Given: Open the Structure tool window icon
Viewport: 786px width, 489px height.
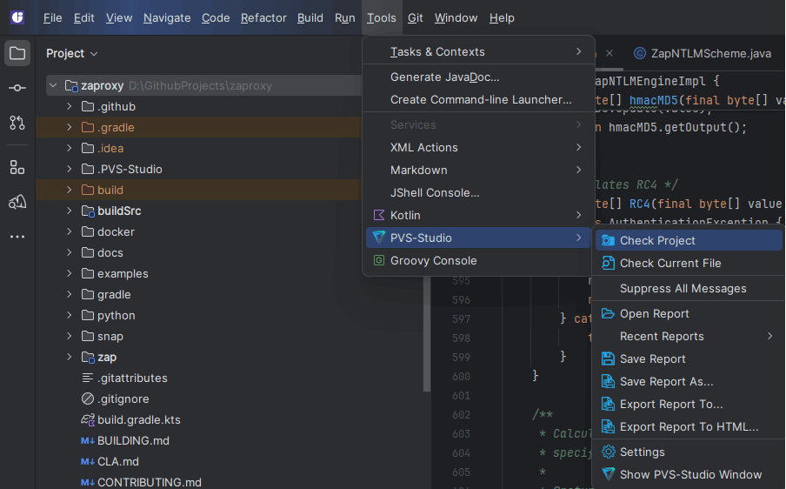Looking at the screenshot, I should 17,167.
